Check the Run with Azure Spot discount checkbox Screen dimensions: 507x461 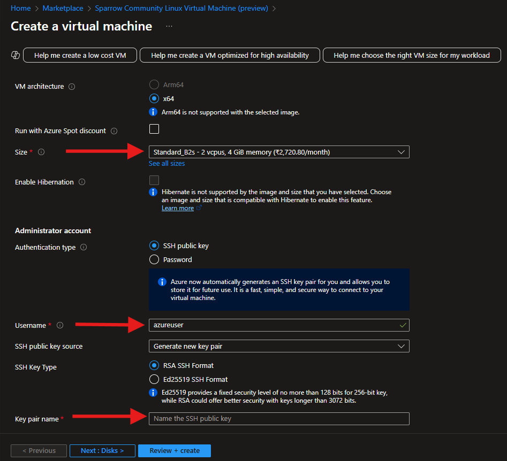pos(154,128)
